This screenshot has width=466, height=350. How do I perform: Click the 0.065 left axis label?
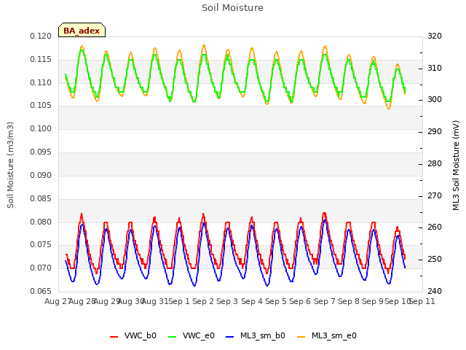tap(41, 291)
